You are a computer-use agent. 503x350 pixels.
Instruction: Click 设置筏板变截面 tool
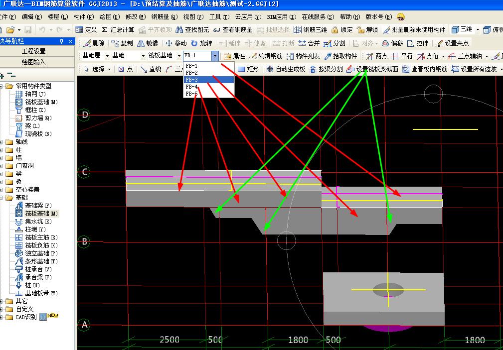(x=372, y=69)
